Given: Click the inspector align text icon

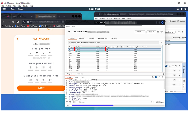Looking at the screenshot, I should [x=170, y=66].
